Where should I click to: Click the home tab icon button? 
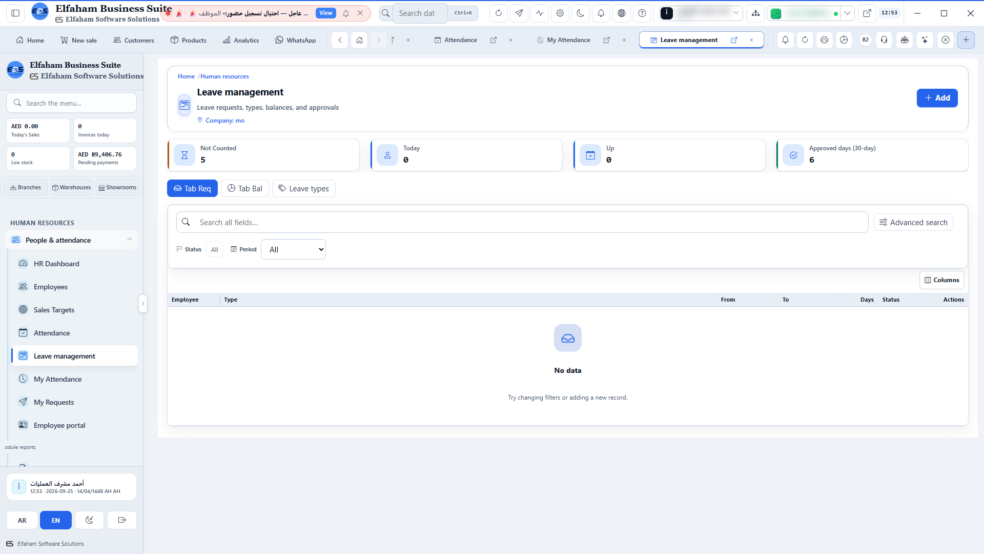coord(360,40)
